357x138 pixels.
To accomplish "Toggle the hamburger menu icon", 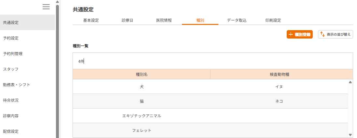I will (x=46, y=7).
